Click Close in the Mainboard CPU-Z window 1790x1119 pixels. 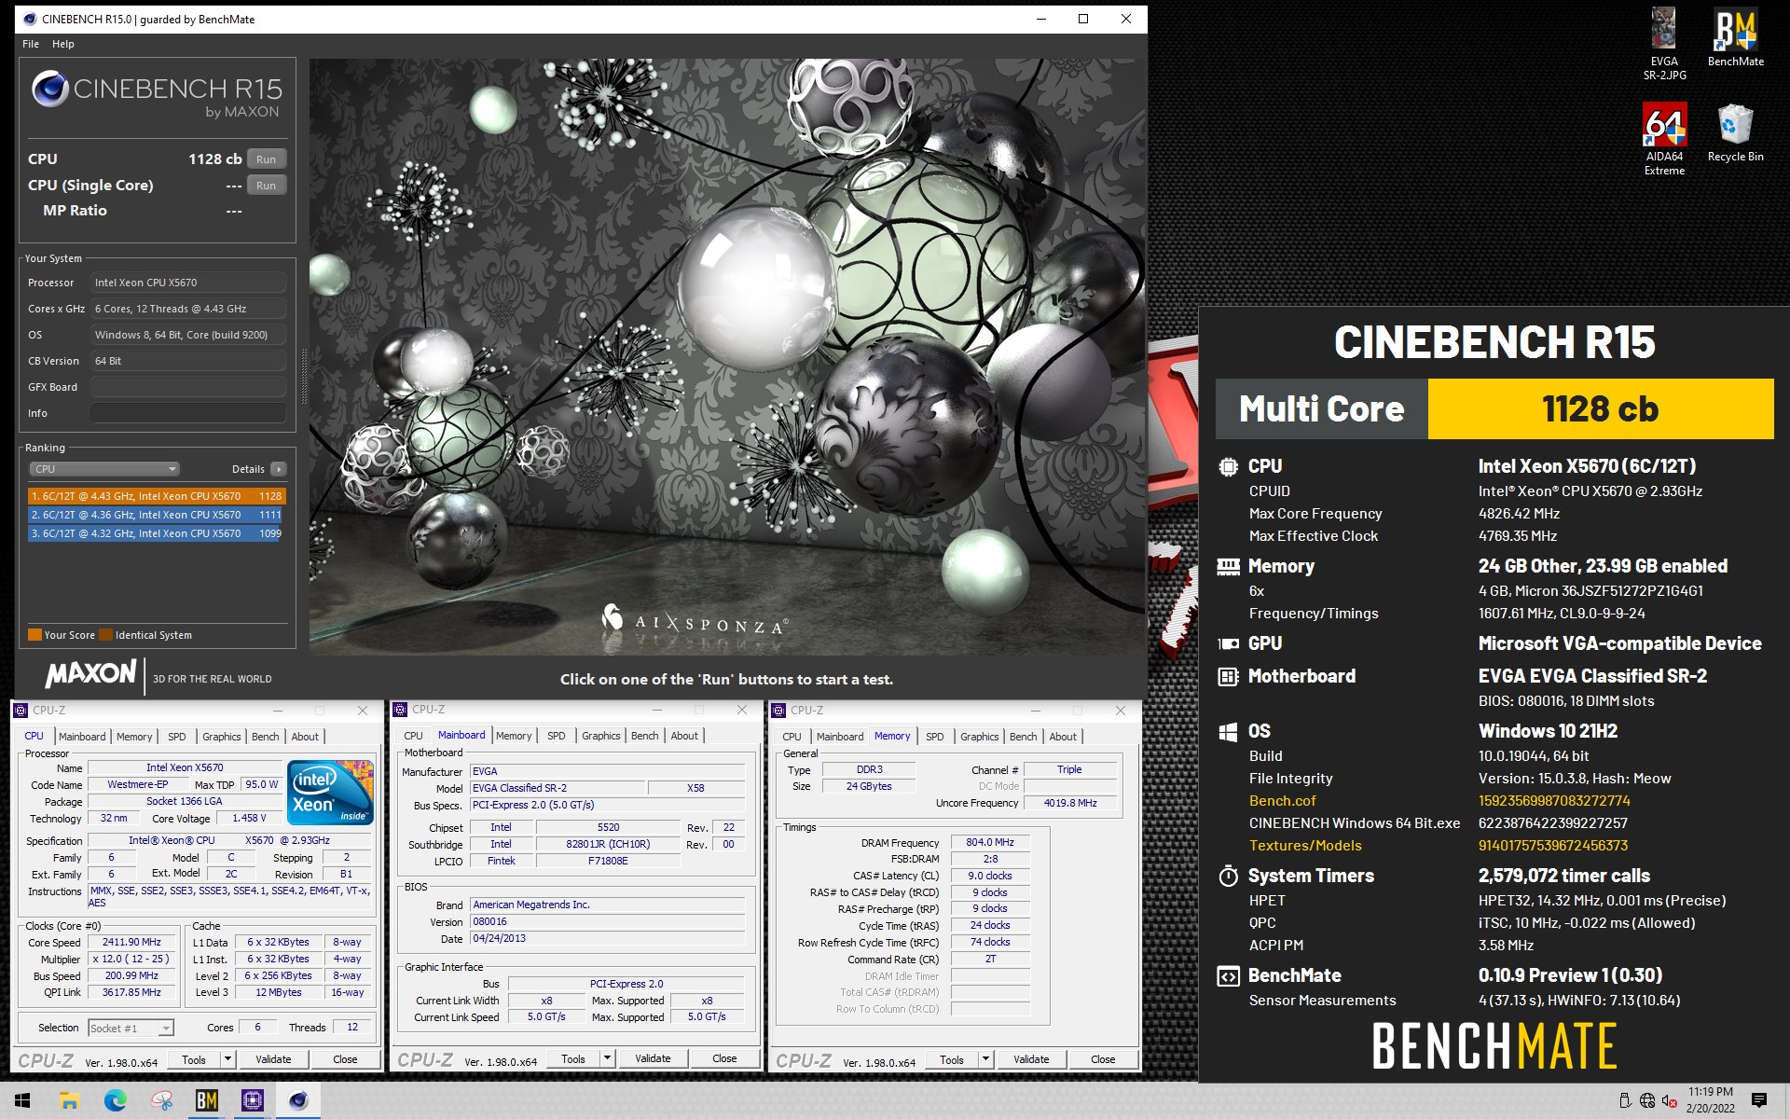pyautogui.click(x=724, y=1058)
